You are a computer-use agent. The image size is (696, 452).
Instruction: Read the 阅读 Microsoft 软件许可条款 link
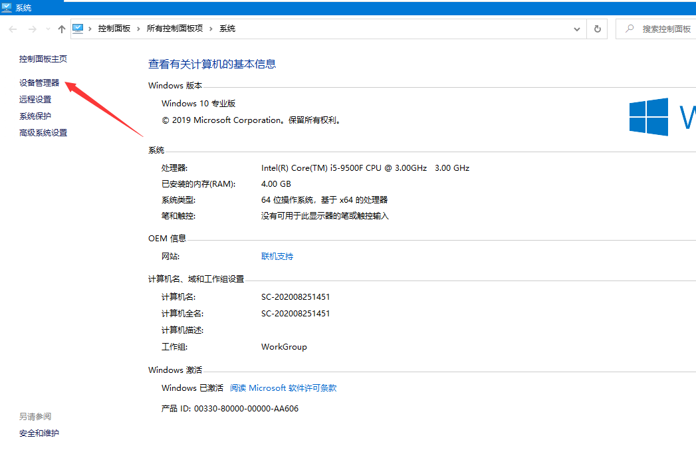click(x=283, y=388)
